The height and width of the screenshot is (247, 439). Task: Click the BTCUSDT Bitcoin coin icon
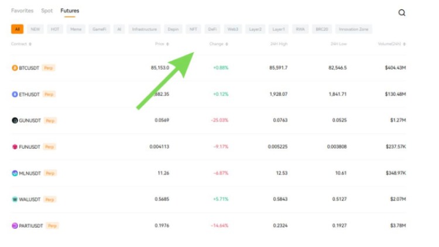coord(15,68)
